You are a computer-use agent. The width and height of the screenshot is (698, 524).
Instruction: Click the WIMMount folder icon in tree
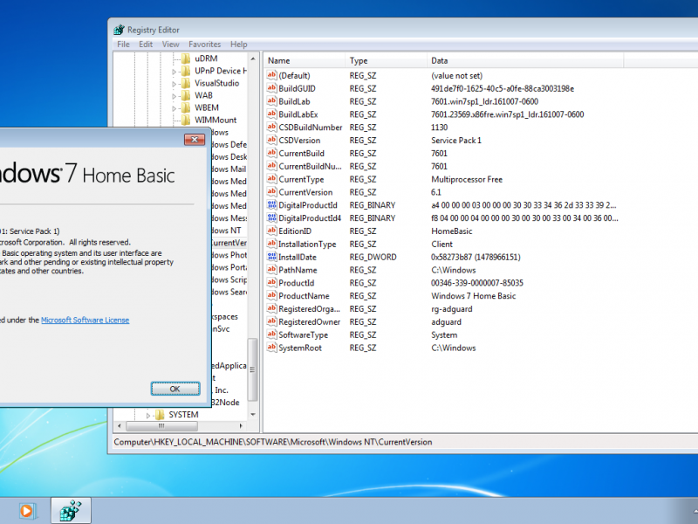click(x=187, y=120)
